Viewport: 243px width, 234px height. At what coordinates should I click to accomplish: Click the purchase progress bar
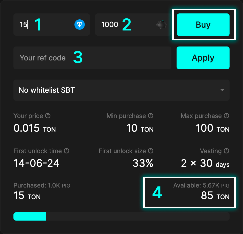tap(121, 216)
